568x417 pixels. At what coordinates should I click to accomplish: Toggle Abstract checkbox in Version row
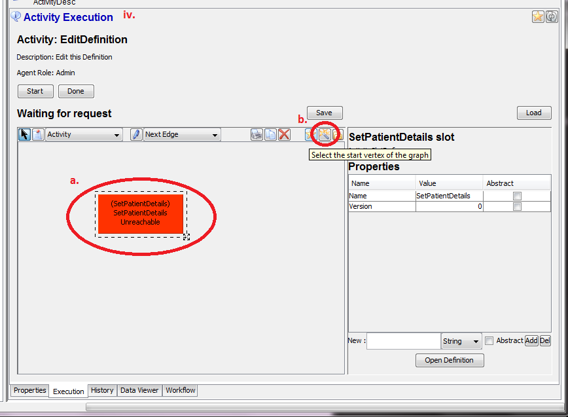(517, 206)
